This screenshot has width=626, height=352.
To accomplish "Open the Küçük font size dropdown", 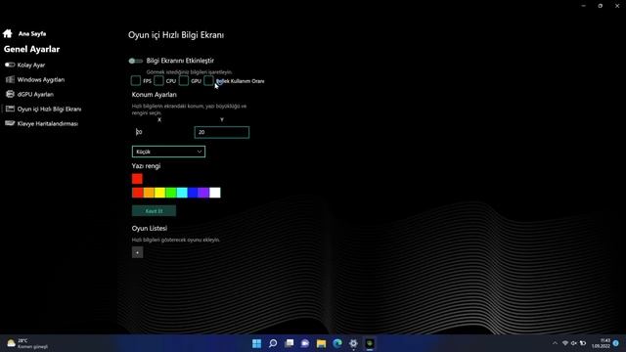I will [168, 152].
